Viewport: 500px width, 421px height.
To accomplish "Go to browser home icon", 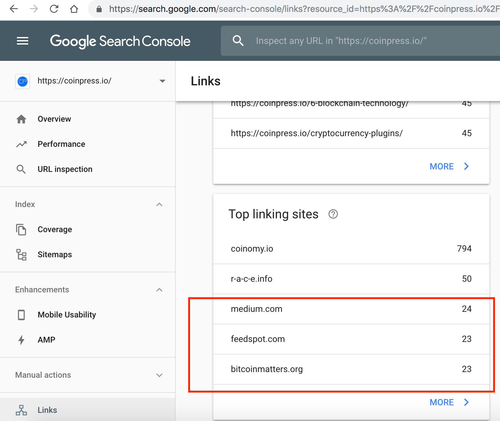I will [74, 9].
